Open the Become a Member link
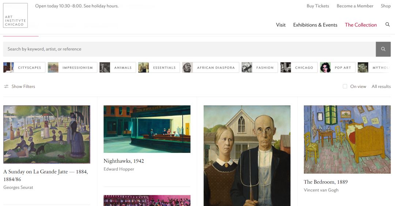 click(355, 6)
